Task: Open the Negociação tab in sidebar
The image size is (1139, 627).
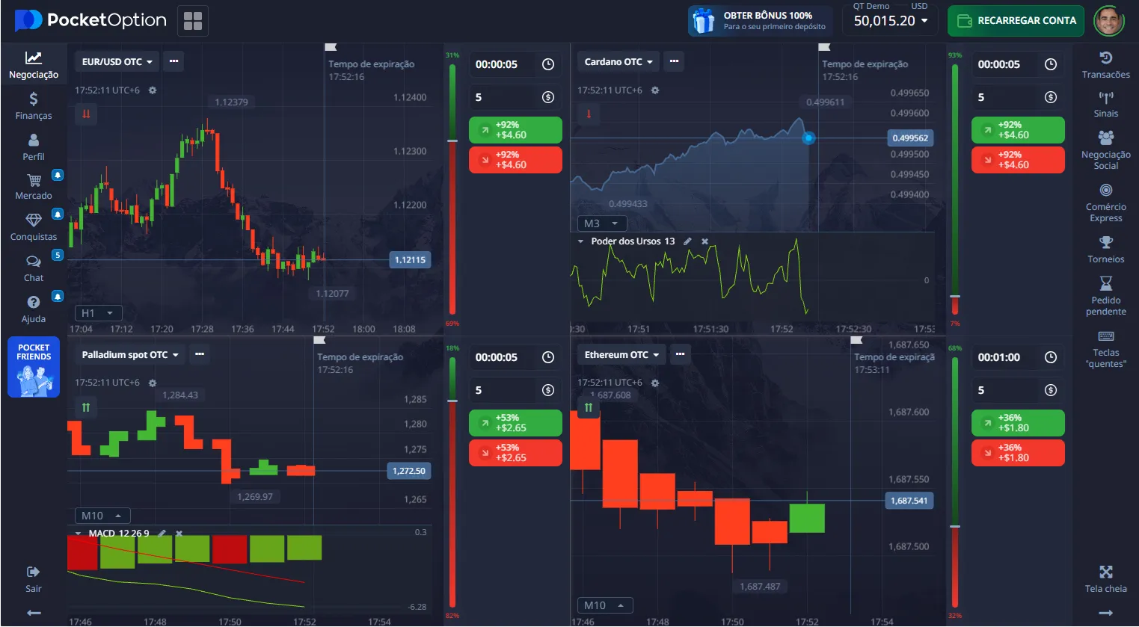Action: (34, 65)
